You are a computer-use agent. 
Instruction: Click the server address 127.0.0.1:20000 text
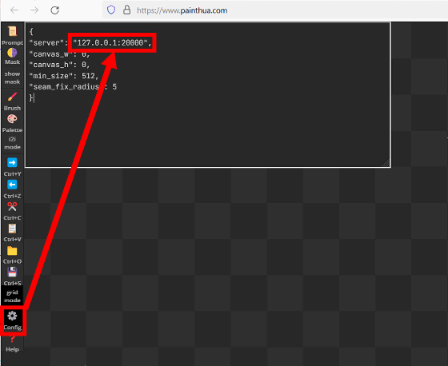point(110,43)
